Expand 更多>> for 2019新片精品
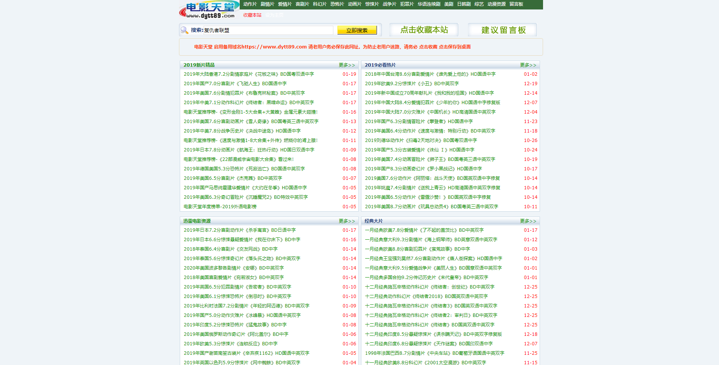This screenshot has height=365, width=719. coord(347,65)
